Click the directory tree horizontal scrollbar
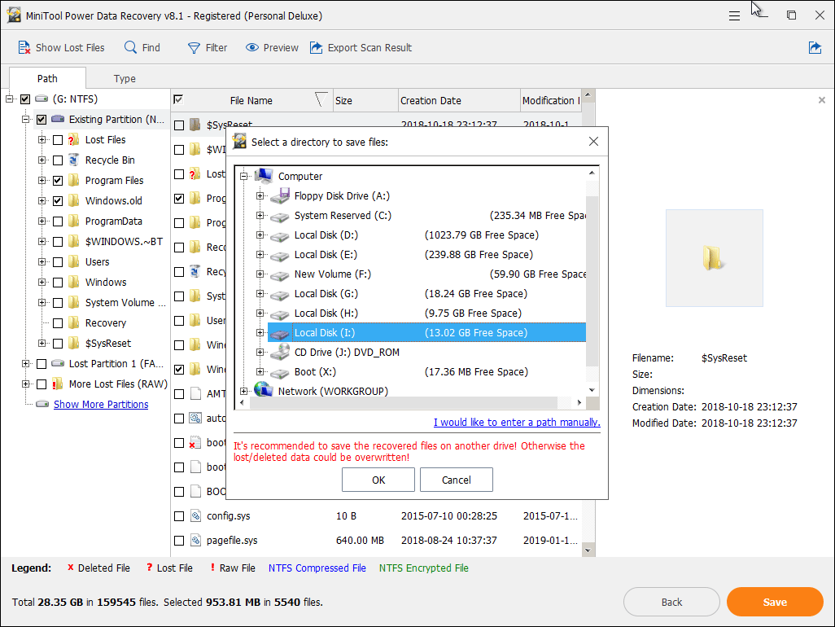 click(403, 403)
